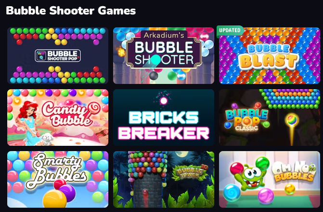Screen dimensions: 323x212
Task: Select the Candy Bubble game tile
Action: tap(58, 118)
